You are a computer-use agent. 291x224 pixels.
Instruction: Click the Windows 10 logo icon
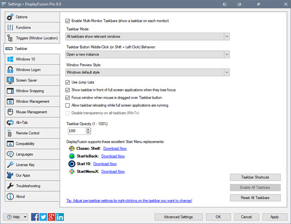pyautogui.click(x=10, y=59)
